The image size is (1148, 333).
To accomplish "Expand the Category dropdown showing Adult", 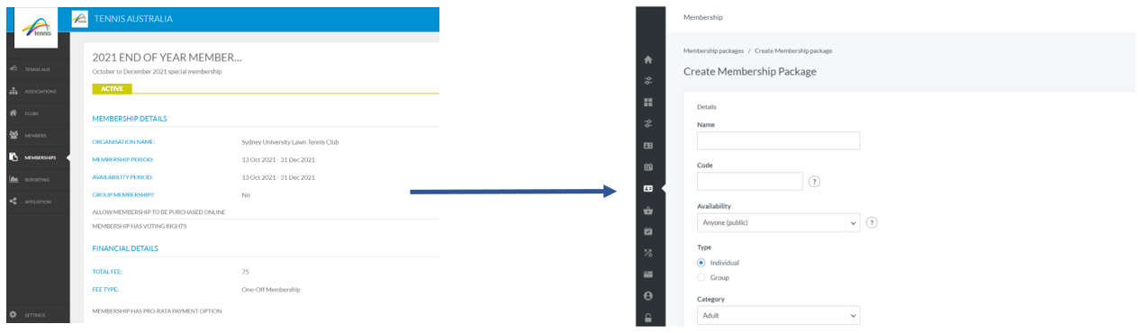I will 778,315.
